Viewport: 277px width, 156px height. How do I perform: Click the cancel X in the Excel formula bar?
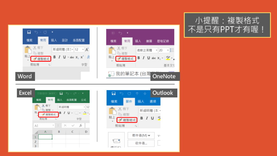pos(65,125)
